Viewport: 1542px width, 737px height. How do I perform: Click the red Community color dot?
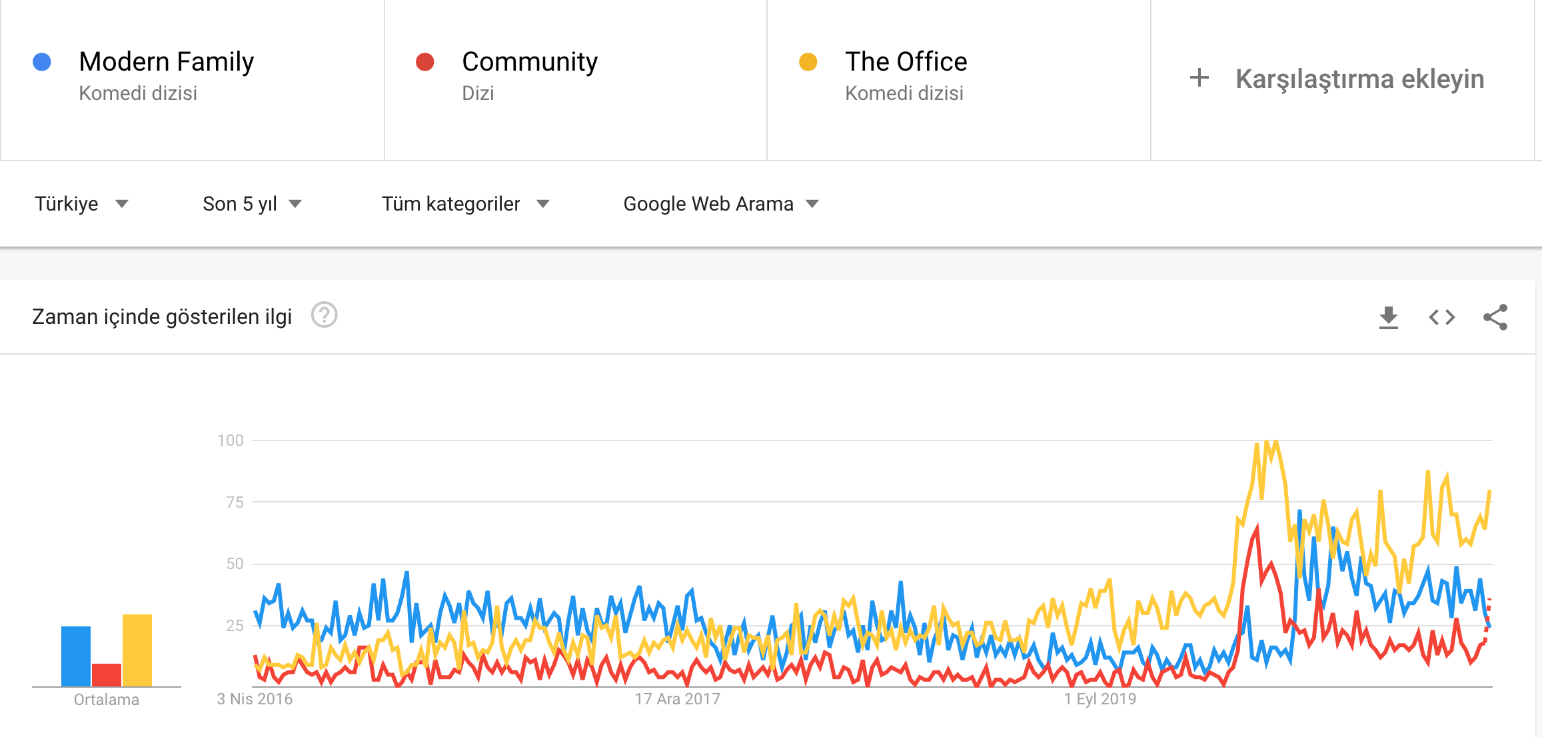pyautogui.click(x=425, y=62)
